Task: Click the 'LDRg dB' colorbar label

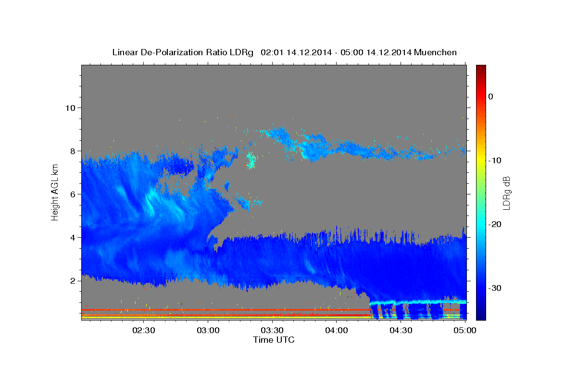Action: pos(506,192)
